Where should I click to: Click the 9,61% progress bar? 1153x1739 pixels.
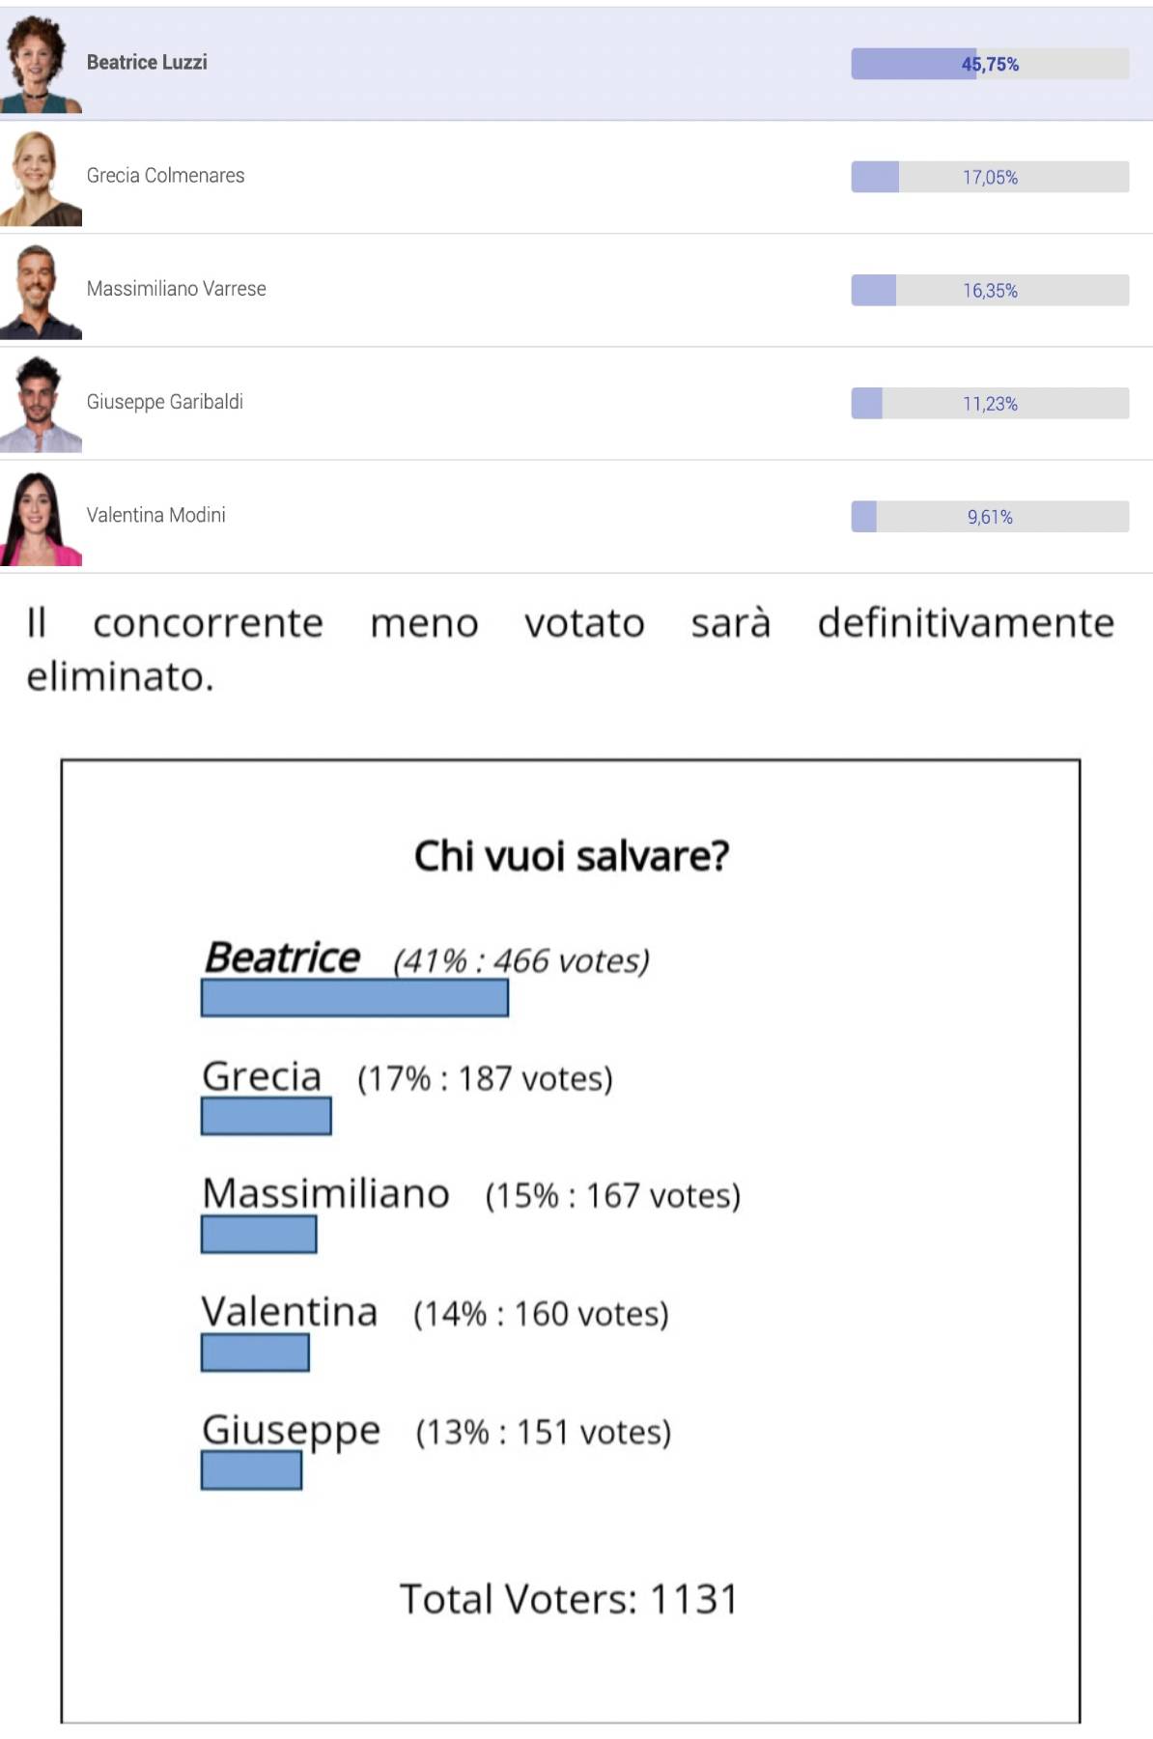(990, 516)
